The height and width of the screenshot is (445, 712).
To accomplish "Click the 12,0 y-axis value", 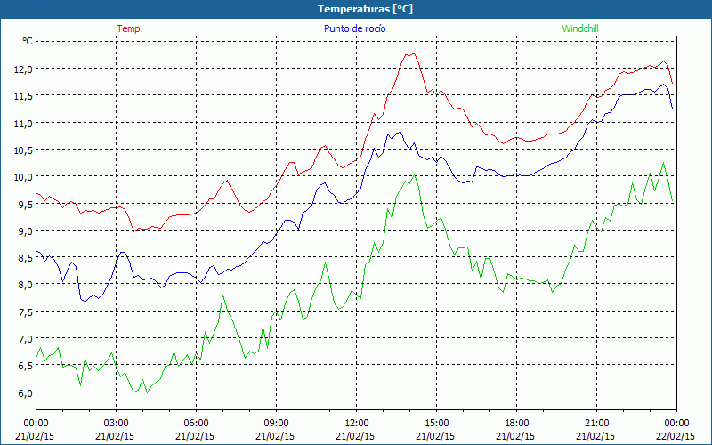I will click(x=24, y=69).
